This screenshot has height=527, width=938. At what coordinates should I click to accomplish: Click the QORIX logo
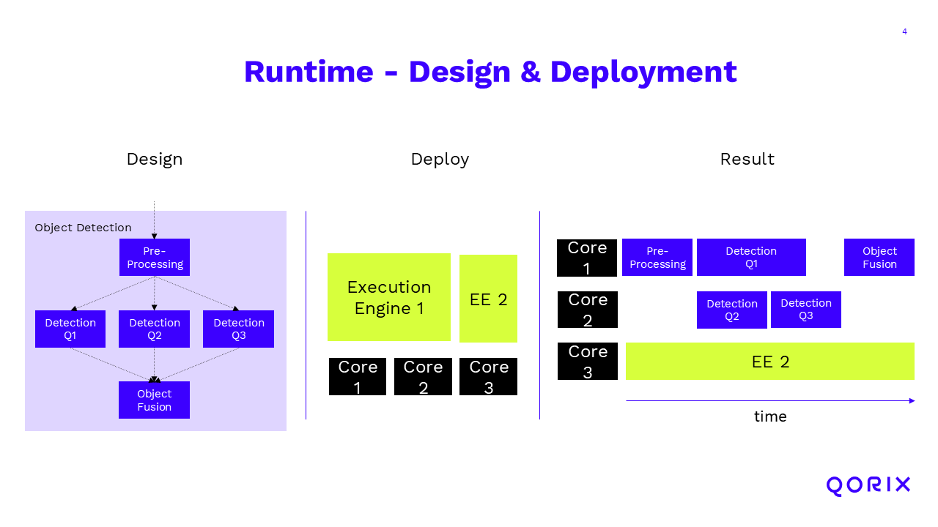pyautogui.click(x=868, y=486)
